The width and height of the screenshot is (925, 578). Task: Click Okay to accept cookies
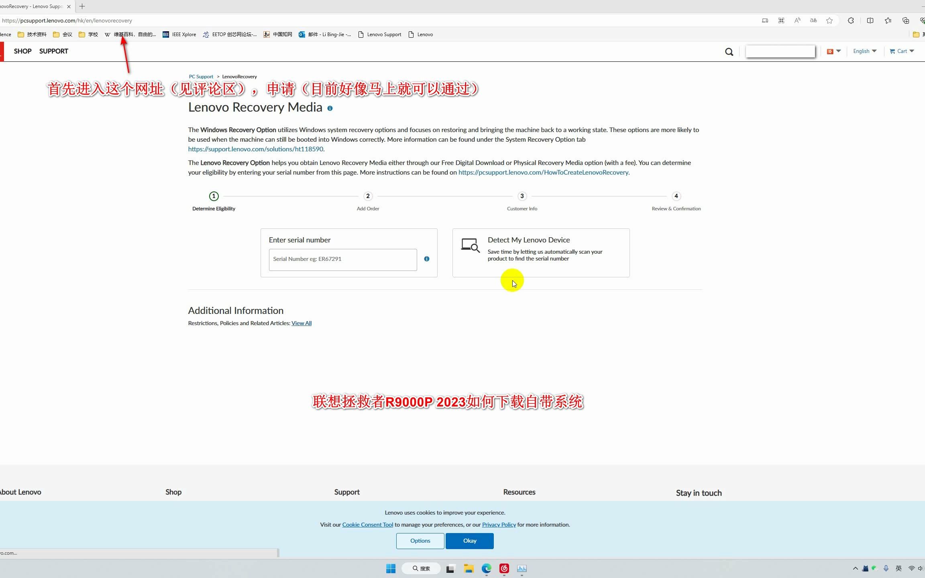click(x=469, y=541)
